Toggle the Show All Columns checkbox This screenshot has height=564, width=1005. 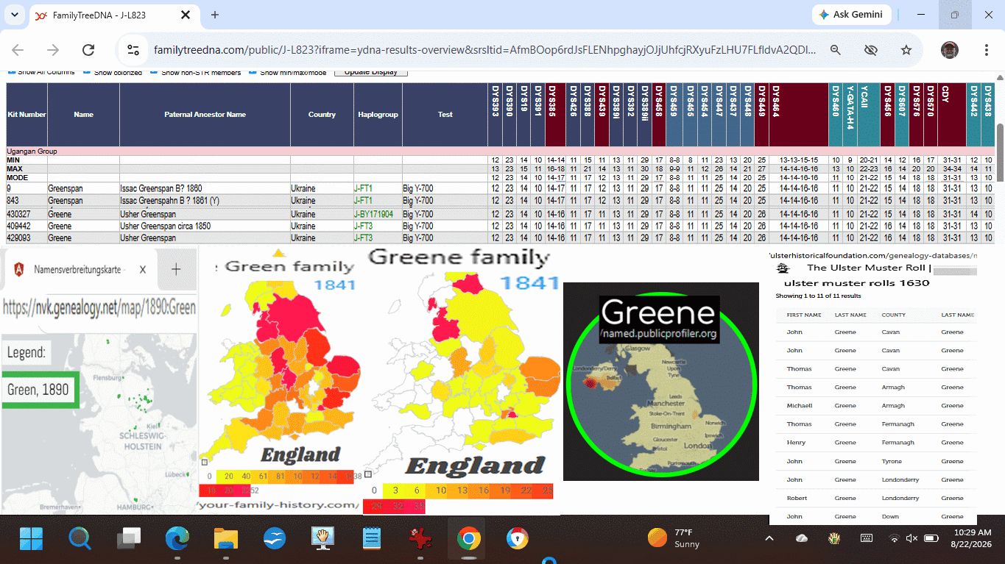(x=10, y=72)
